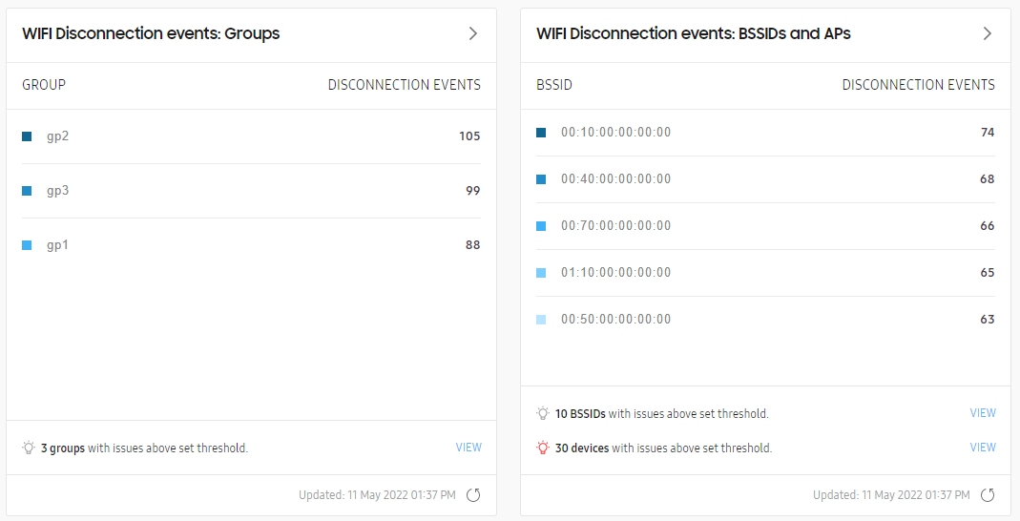
Task: Select BSSID 00:70:00:00:00:00 entry
Action: (x=765, y=226)
